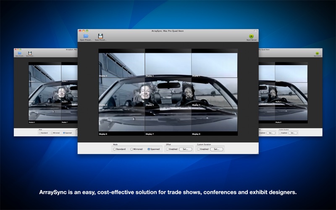Click the resize grip at center window's bottom corner

pyautogui.click(x=257, y=152)
